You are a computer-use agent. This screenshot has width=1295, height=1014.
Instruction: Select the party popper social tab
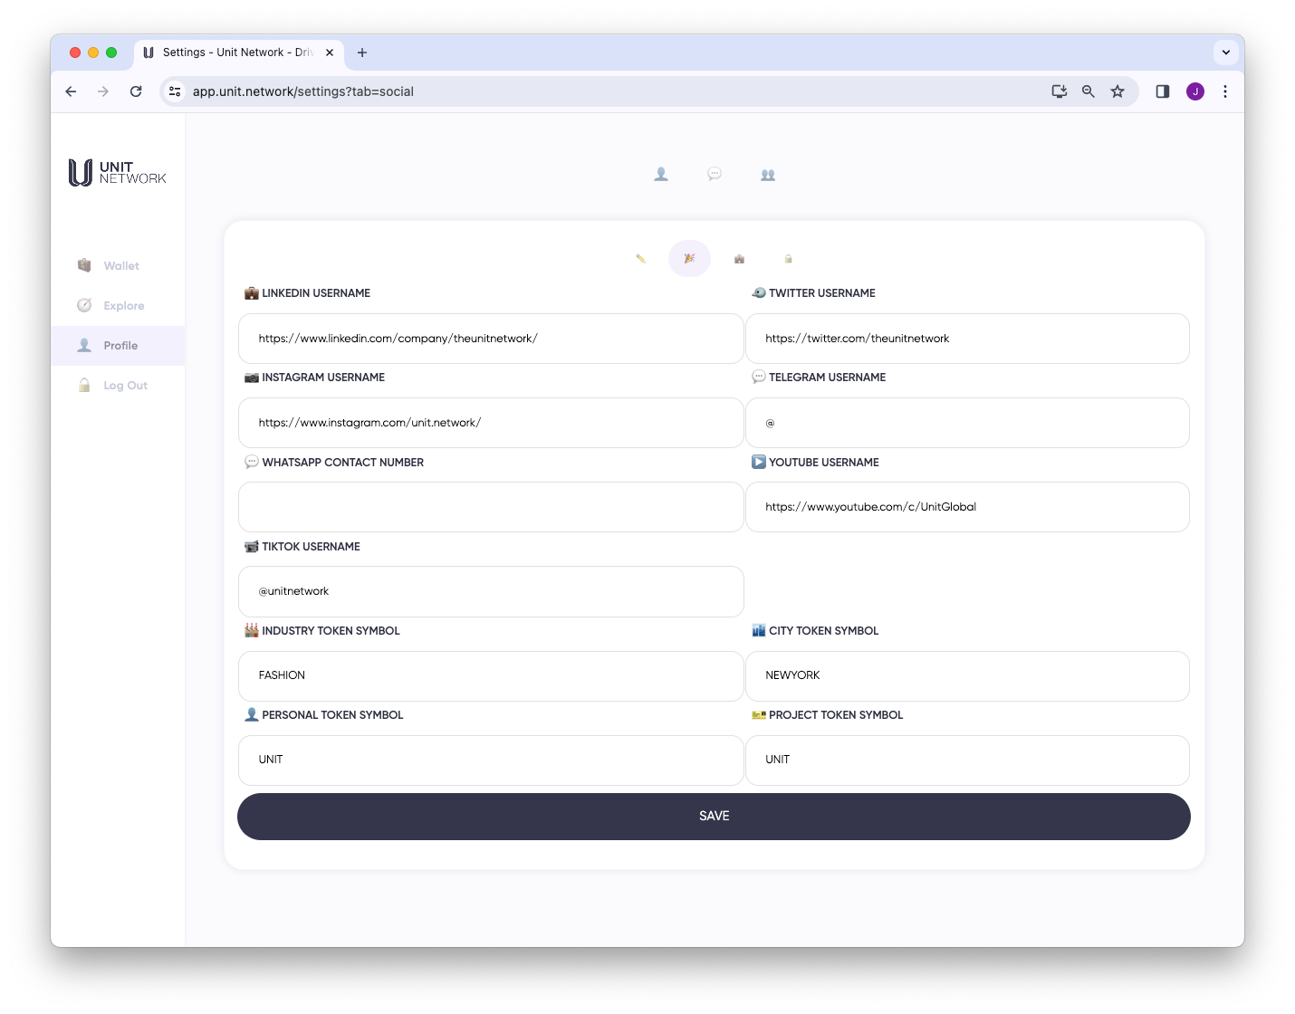tap(689, 259)
